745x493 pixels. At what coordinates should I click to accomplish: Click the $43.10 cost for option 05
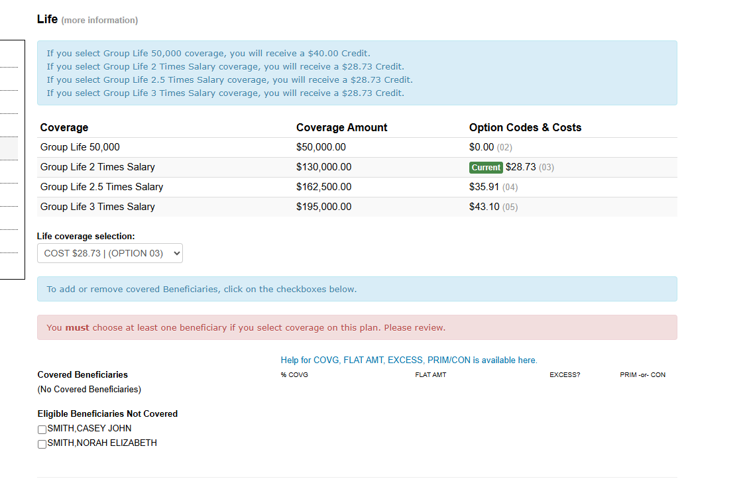pos(484,207)
